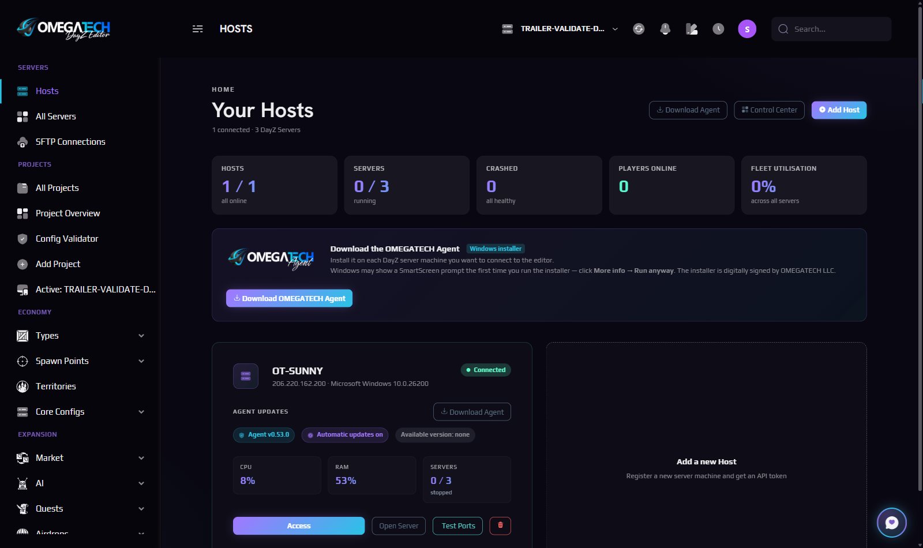
Task: Click the Project Overview icon
Action: pos(22,213)
